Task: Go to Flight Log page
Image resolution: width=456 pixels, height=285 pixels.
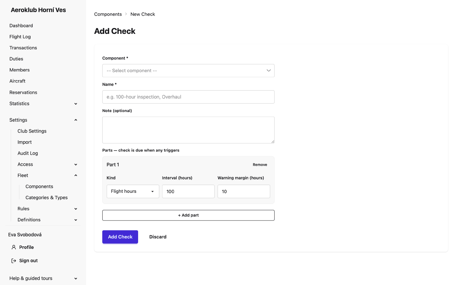Action: click(x=20, y=37)
